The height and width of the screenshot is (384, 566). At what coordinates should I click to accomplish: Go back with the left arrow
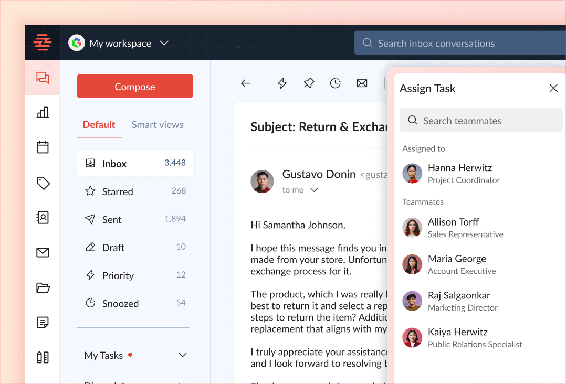[x=246, y=83]
